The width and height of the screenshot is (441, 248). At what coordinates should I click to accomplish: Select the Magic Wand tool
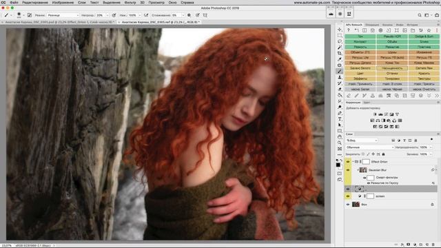click(x=340, y=48)
